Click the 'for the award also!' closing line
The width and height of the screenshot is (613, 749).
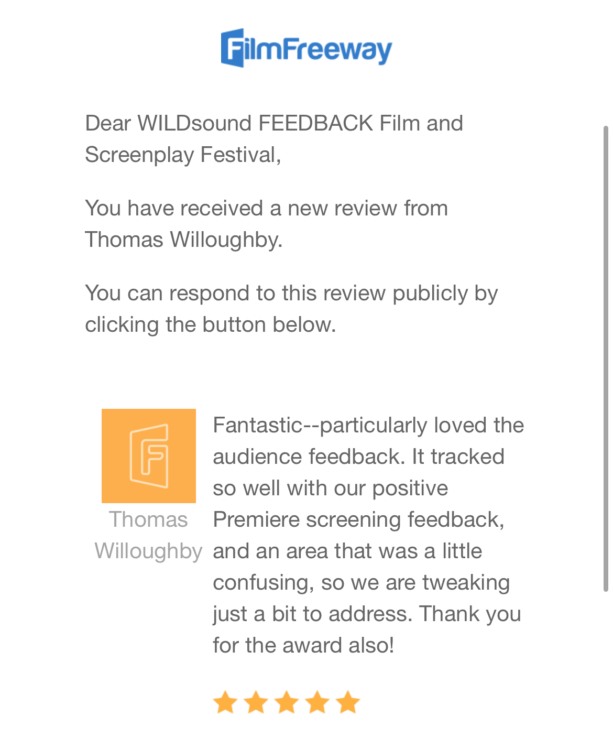coord(303,645)
